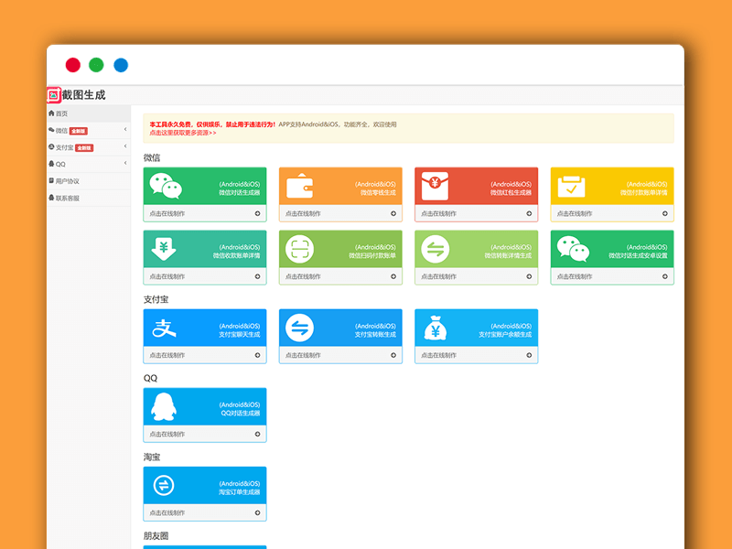The image size is (732, 549).
Task: Click the red 本工具永久免费 notice text
Action: [x=213, y=124]
